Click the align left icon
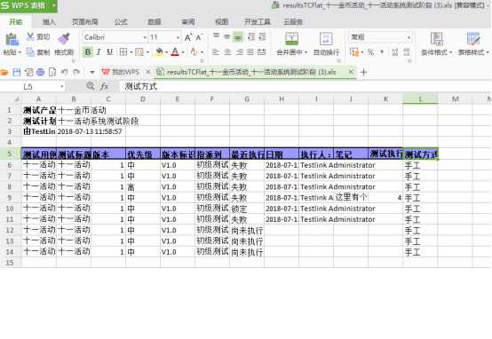The width and height of the screenshot is (492, 339). click(x=216, y=52)
